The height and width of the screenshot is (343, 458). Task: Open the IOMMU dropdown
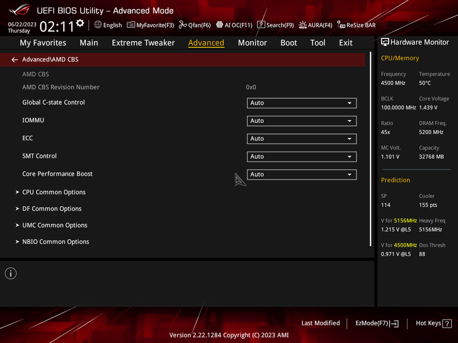coord(302,121)
